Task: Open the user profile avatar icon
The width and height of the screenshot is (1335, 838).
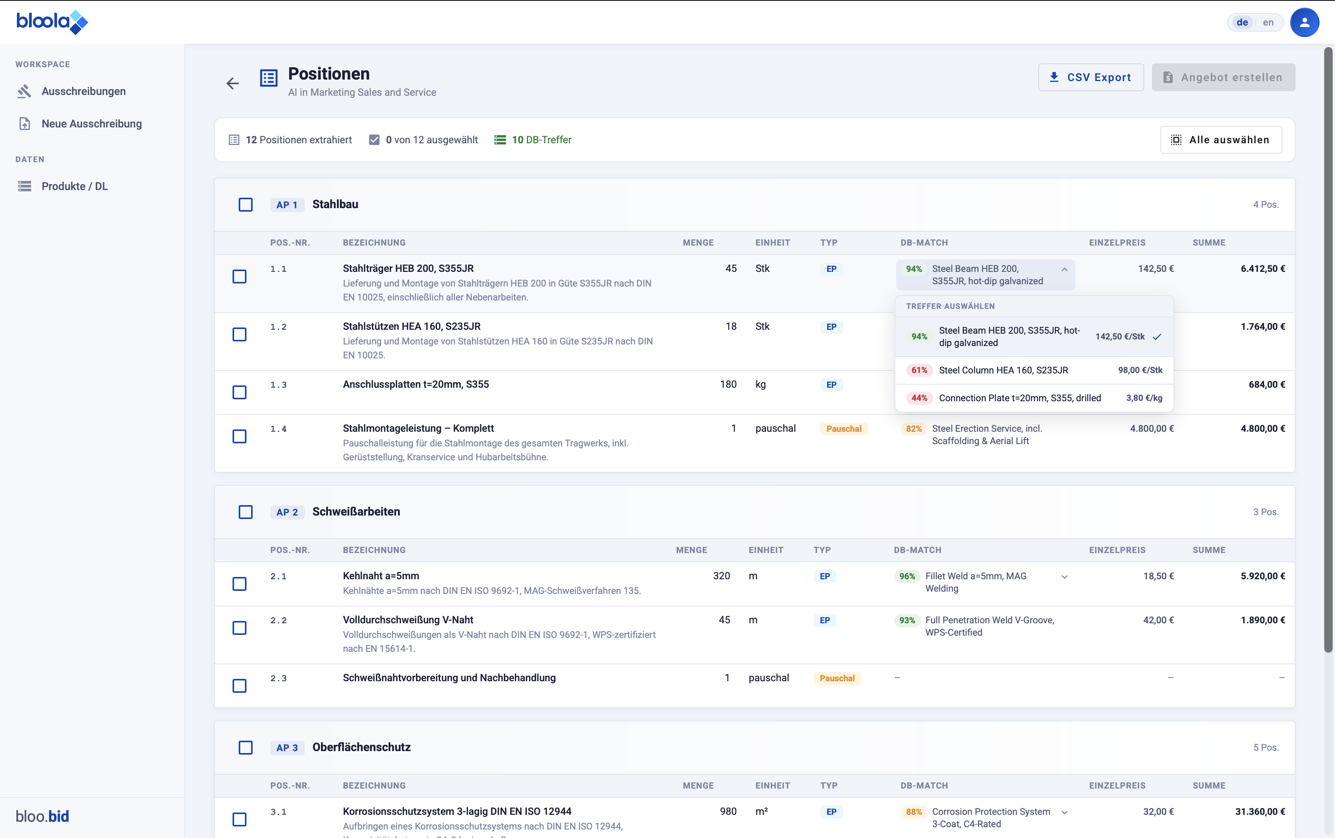Action: coord(1304,23)
